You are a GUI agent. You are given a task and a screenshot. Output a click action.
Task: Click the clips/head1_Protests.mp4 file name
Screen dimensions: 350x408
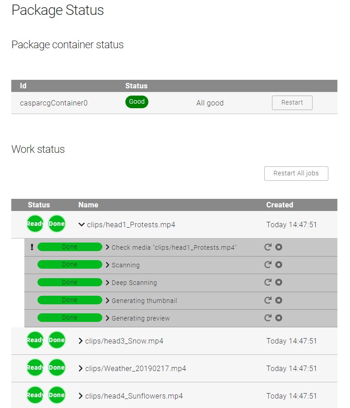(x=131, y=225)
